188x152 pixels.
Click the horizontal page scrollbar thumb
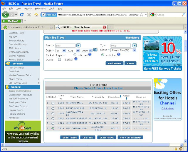(87, 145)
